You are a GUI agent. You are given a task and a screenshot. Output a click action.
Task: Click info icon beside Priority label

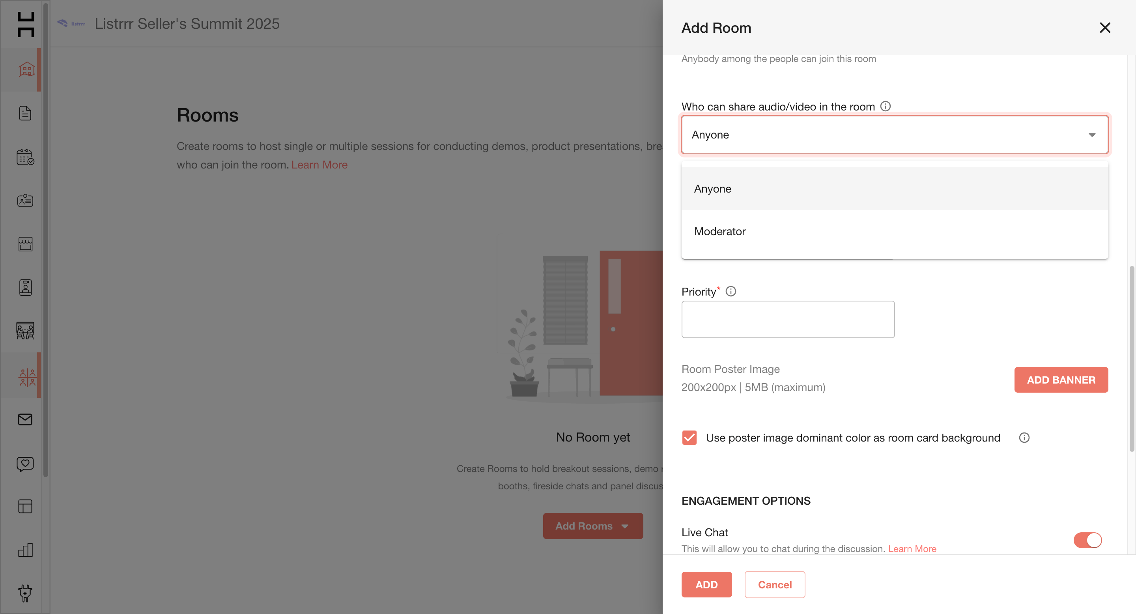point(731,291)
